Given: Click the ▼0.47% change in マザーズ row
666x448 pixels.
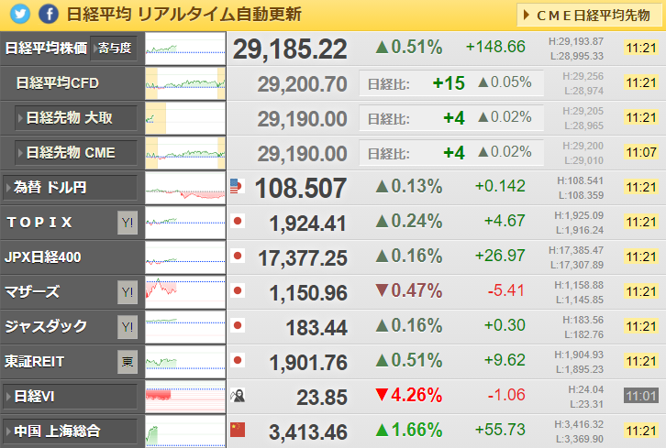Looking at the screenshot, I should pyautogui.click(x=408, y=290).
